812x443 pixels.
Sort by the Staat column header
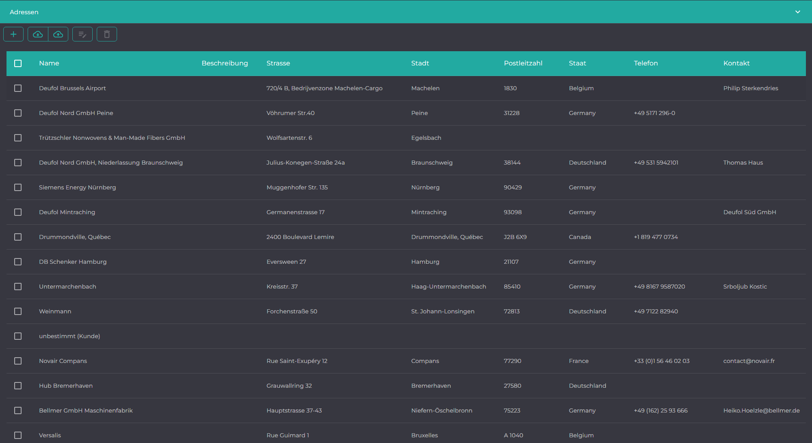tap(578, 63)
